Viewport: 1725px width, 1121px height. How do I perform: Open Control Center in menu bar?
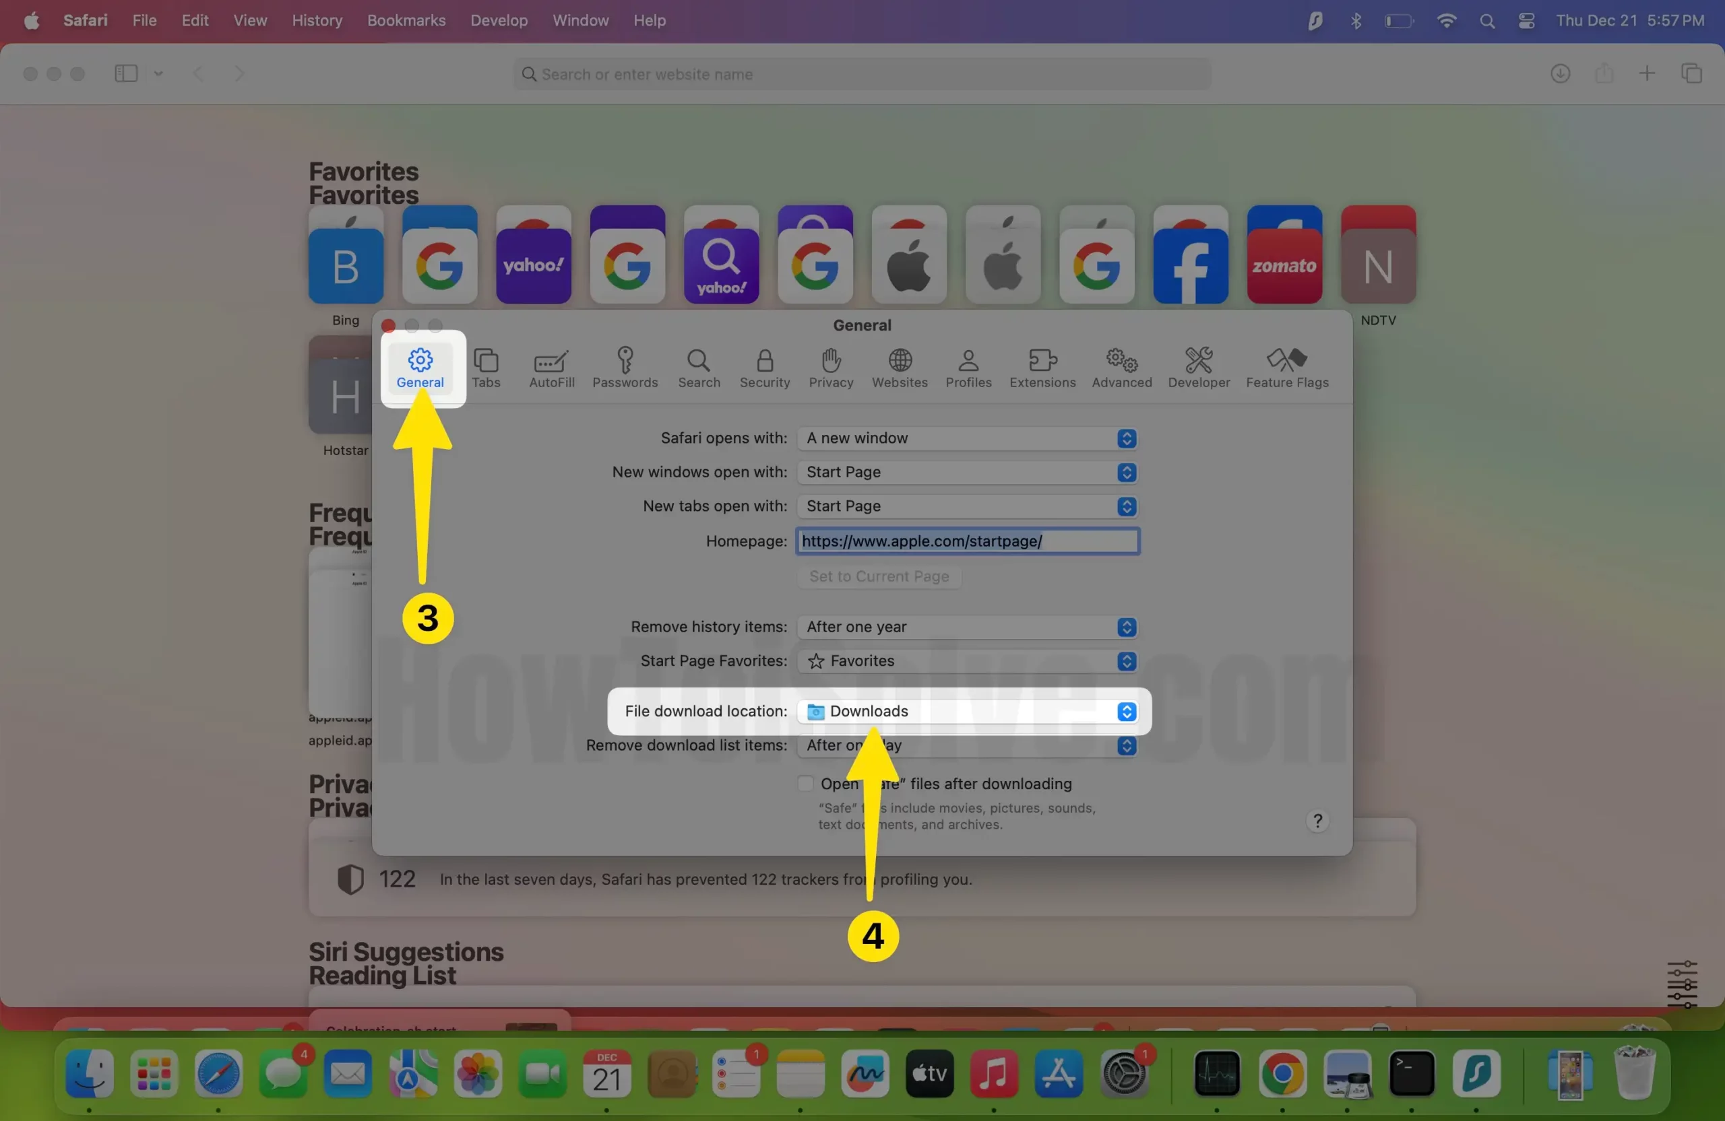click(1526, 21)
